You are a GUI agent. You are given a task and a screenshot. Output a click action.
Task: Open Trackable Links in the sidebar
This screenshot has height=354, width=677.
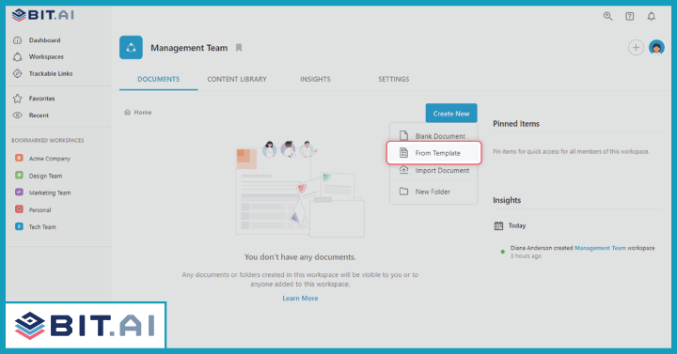[x=51, y=74]
